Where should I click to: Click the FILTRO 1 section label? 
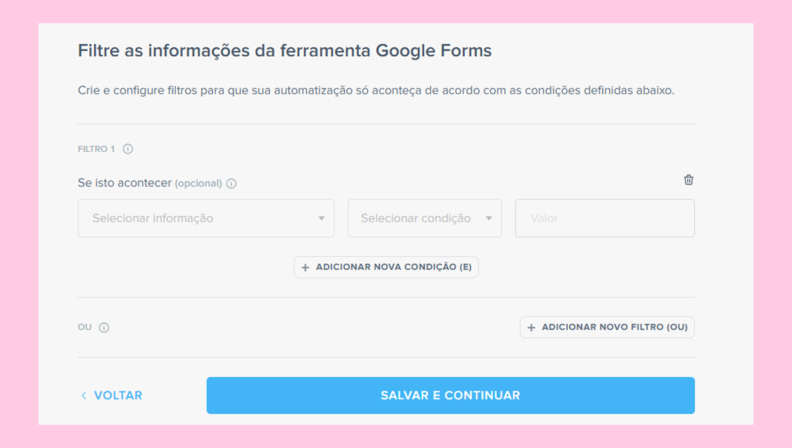pos(96,149)
